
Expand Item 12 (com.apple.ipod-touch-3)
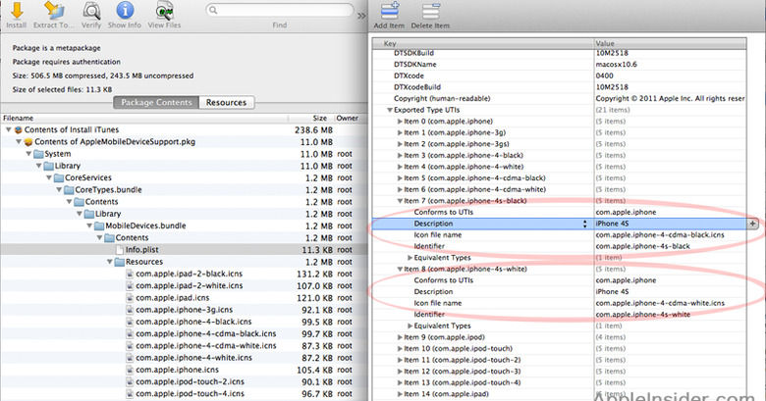400,372
